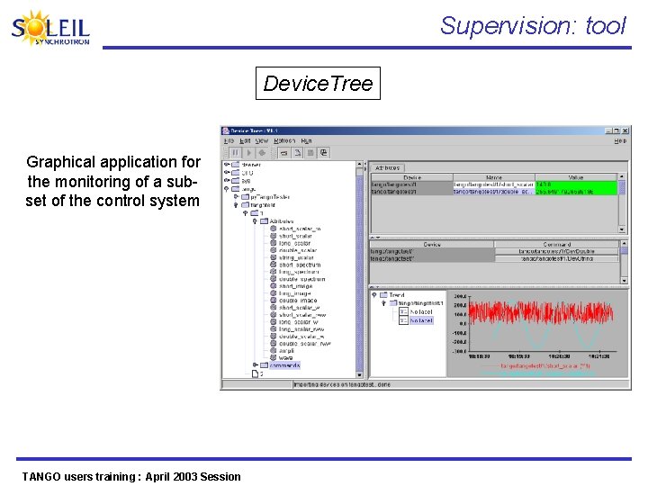Collapse the tango folder node
This screenshot has width=648, height=486.
(227, 189)
